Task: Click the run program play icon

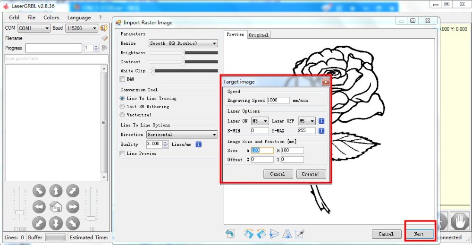Action: click(x=105, y=48)
